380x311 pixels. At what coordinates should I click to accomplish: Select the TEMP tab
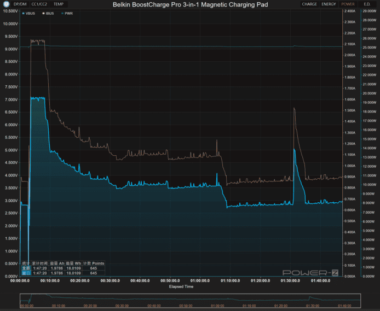click(x=59, y=4)
